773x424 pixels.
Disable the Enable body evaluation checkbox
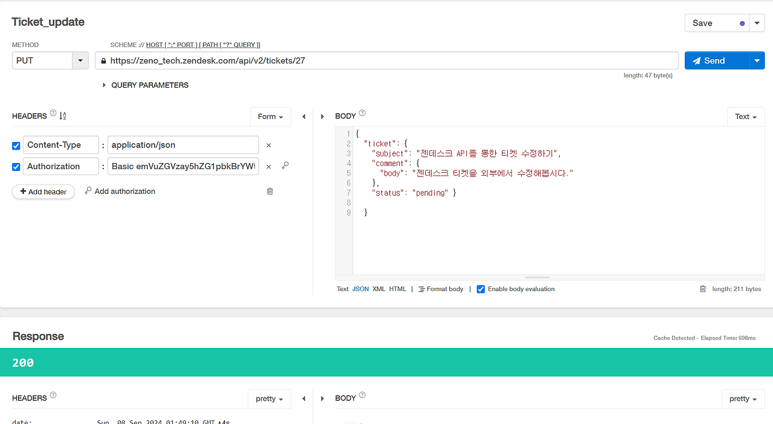(481, 289)
